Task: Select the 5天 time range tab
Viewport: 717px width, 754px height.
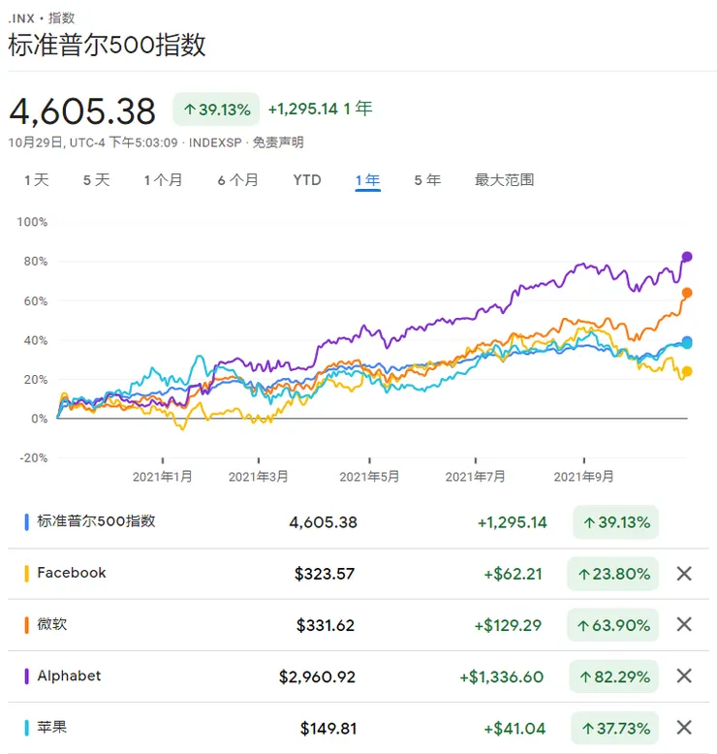Action: (96, 180)
